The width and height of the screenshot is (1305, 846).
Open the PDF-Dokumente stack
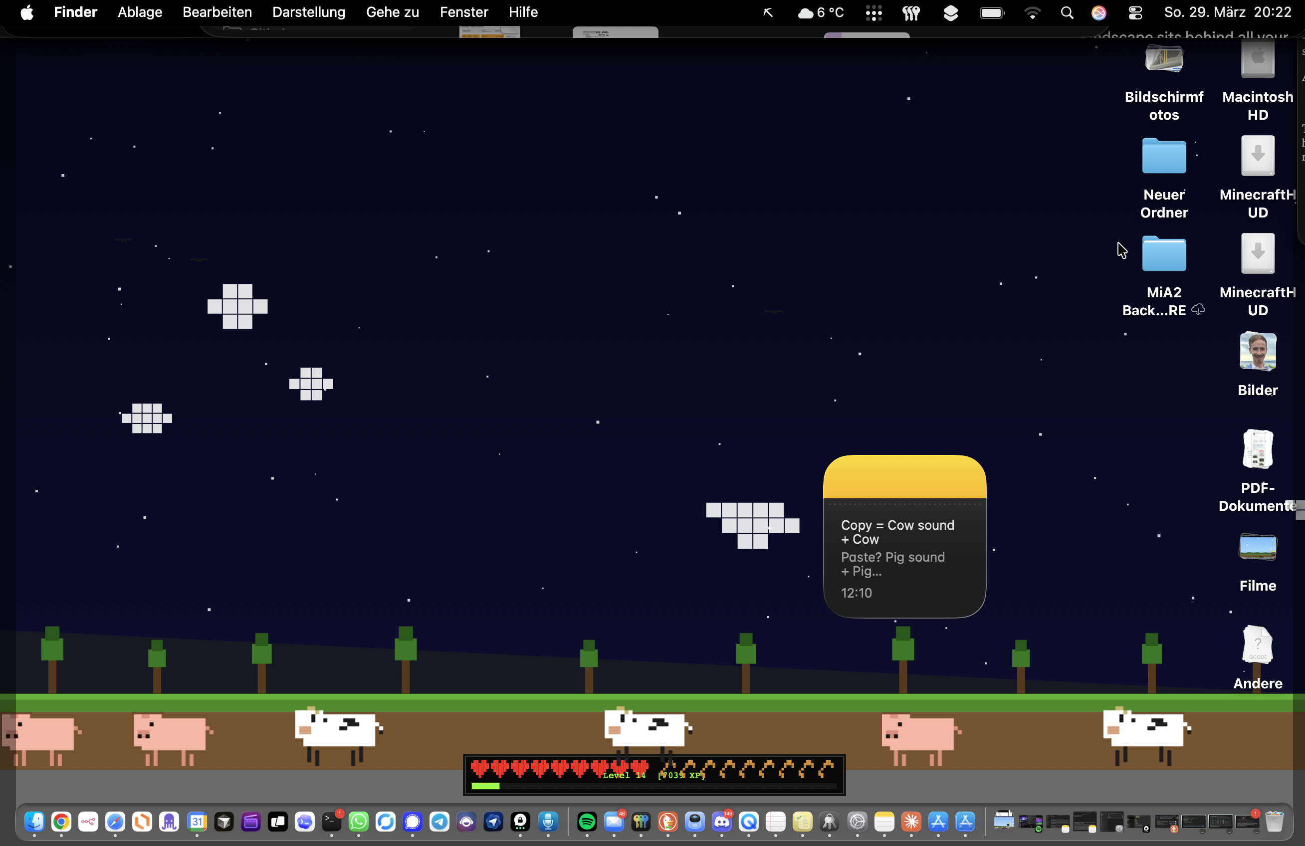coord(1258,449)
